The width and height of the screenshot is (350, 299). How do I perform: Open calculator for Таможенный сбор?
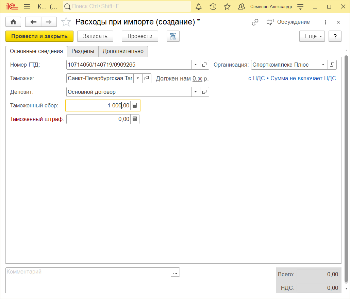[x=135, y=105]
